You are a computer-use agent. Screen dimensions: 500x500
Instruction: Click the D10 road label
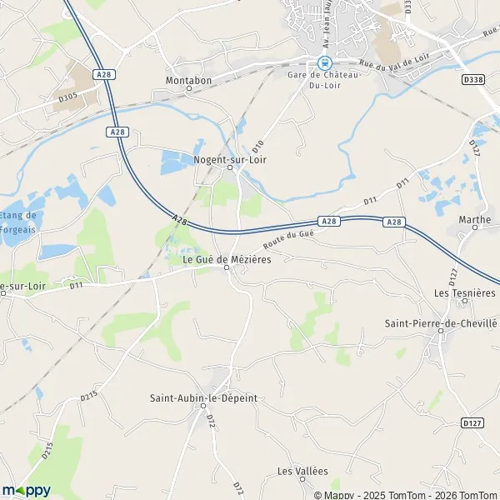click(257, 147)
